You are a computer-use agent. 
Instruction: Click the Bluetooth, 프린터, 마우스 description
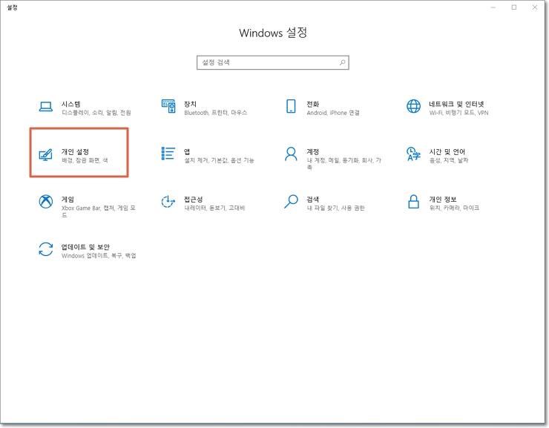(x=216, y=113)
